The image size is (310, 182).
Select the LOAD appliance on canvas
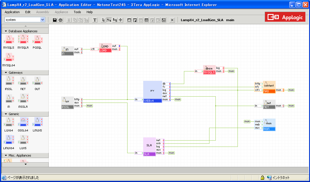[x=105, y=48]
